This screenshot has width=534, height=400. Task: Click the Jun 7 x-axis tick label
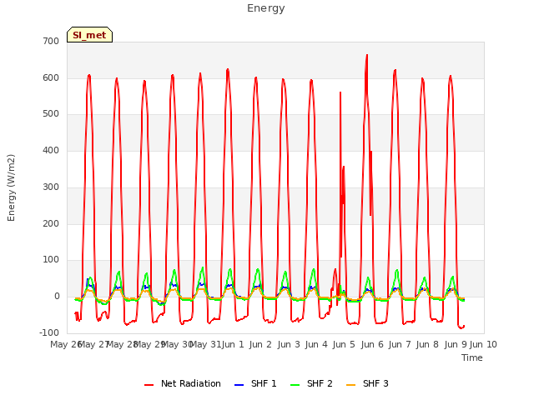(400, 344)
